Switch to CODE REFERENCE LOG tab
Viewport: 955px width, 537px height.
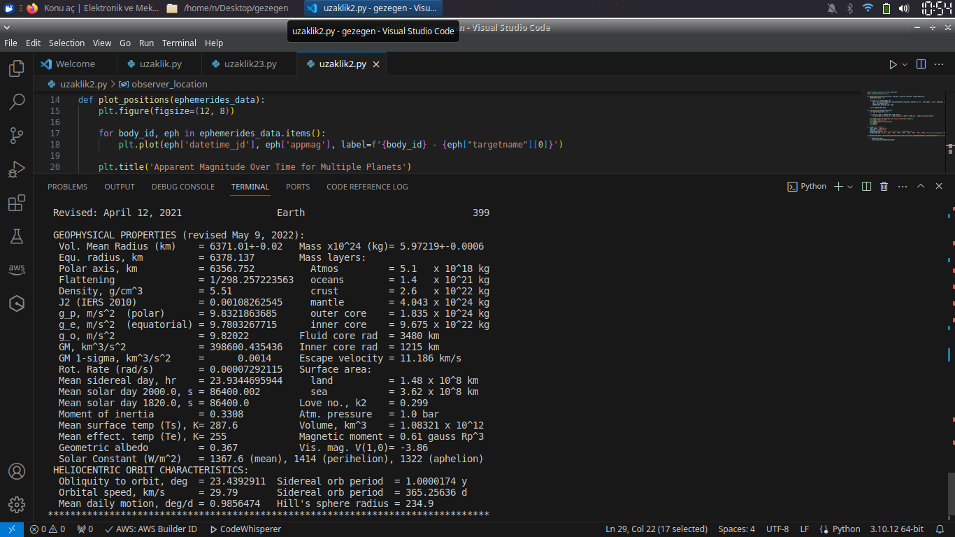click(367, 187)
